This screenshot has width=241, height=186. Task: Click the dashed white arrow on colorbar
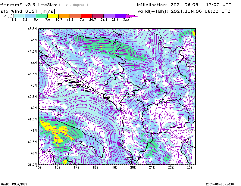[8, 16]
